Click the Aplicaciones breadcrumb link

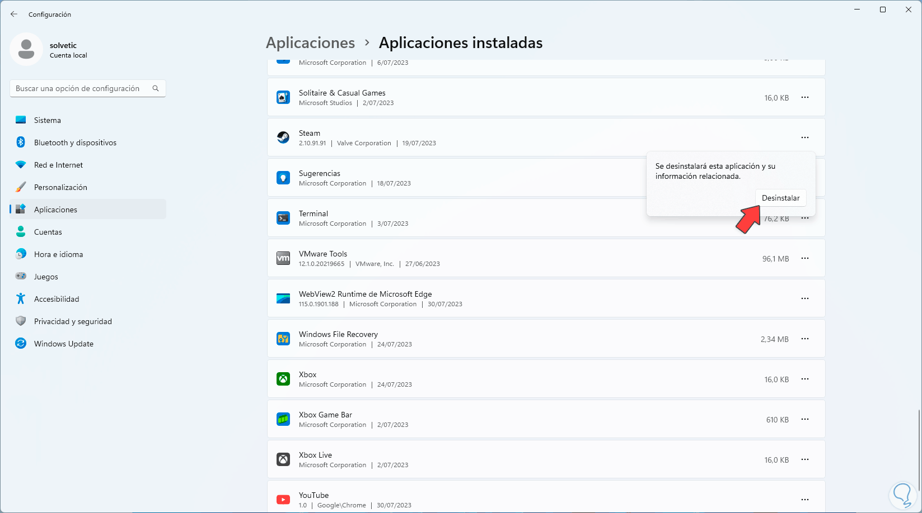coord(311,42)
